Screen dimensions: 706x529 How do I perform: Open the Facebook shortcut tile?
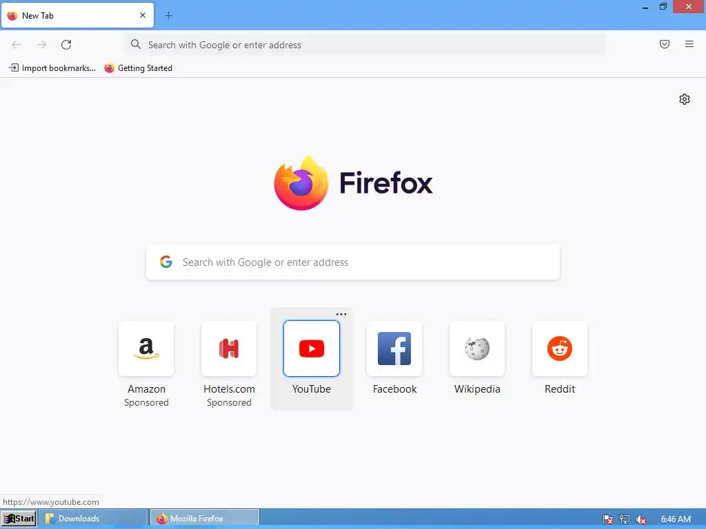(x=394, y=349)
